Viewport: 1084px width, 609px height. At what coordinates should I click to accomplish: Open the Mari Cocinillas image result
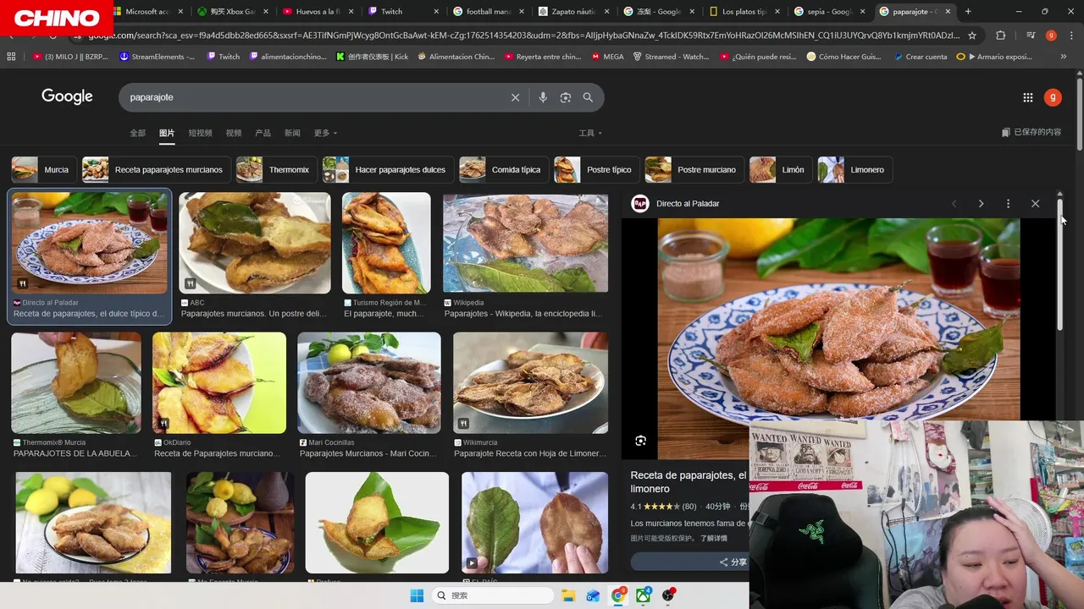(x=368, y=382)
